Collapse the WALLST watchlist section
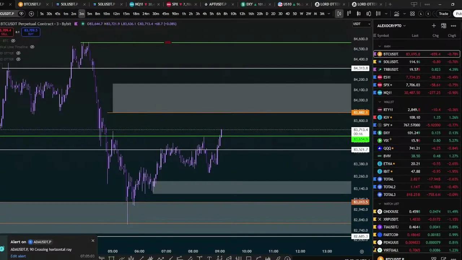462x260 pixels. 380,102
